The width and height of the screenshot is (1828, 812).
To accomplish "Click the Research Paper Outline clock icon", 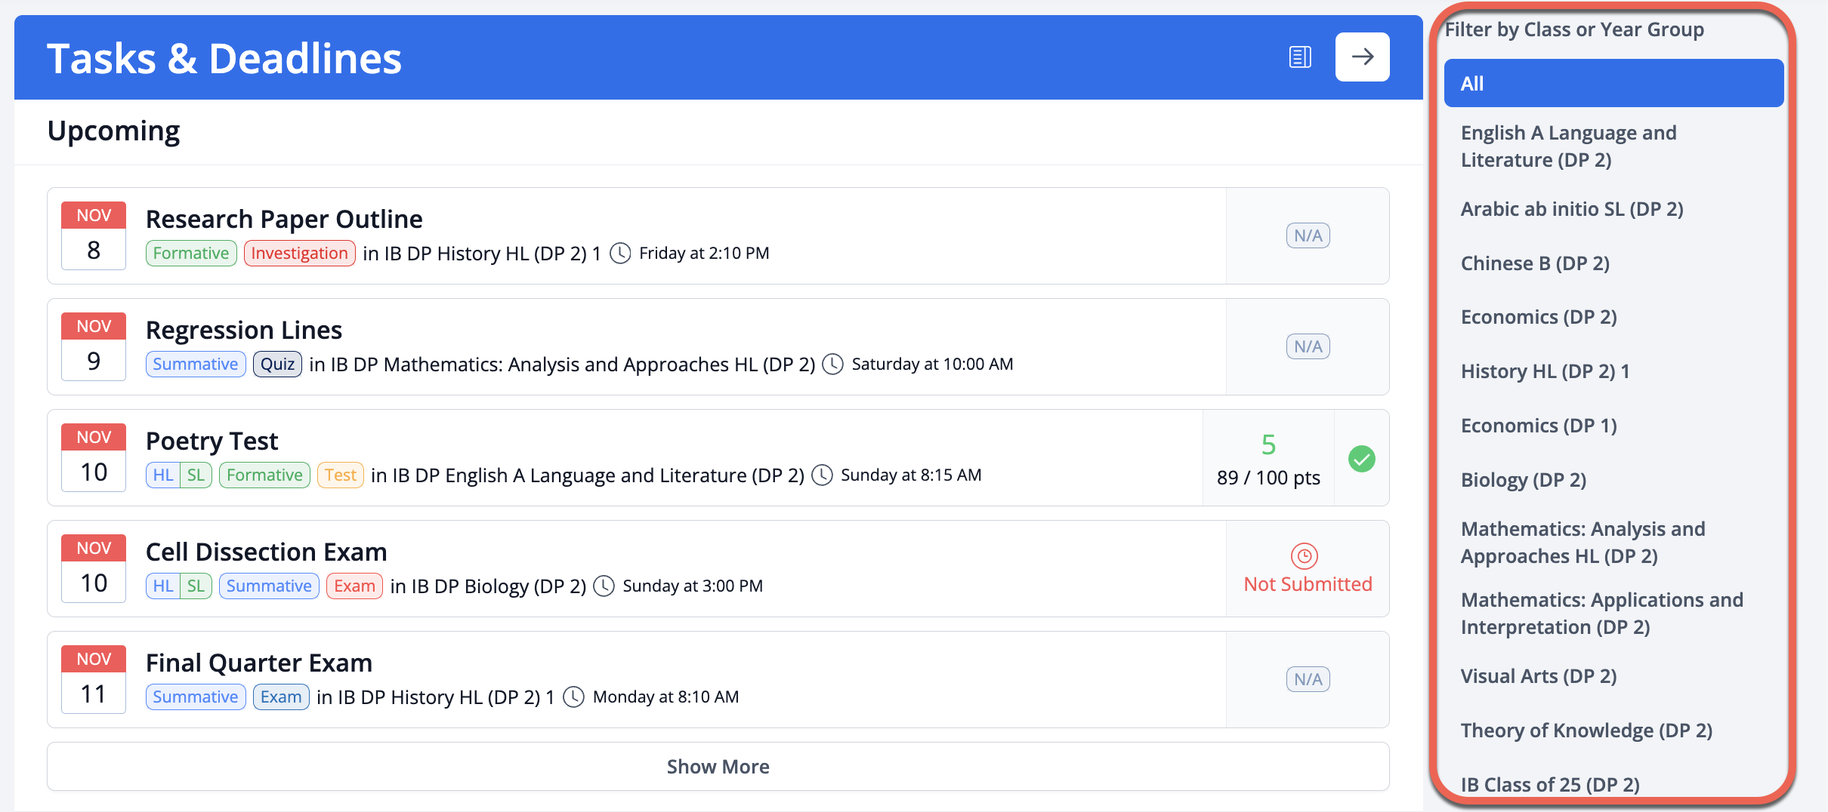I will coord(620,254).
